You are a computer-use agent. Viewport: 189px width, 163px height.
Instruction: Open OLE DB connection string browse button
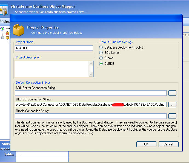(x=172, y=105)
